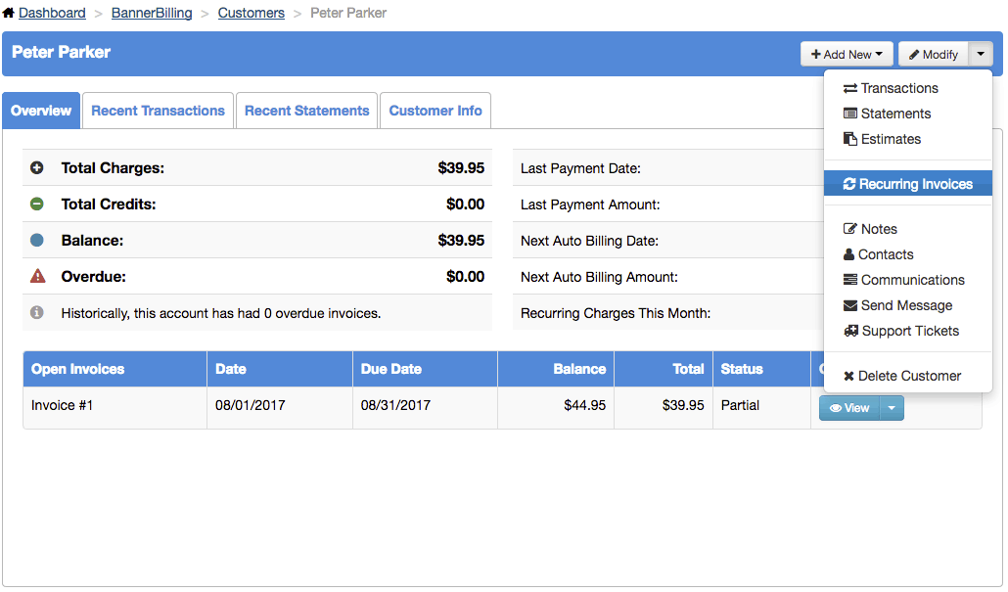This screenshot has height=592, width=1008.
Task: Click the Statements icon in dropdown menu
Action: click(849, 114)
